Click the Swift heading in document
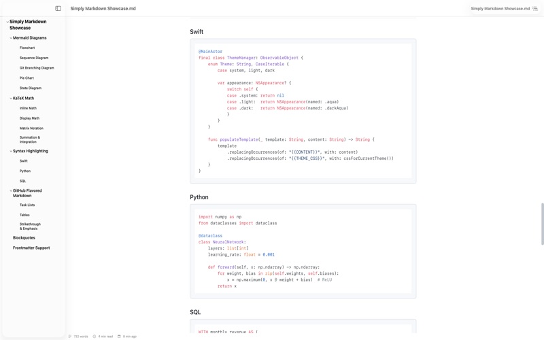 pos(197,31)
